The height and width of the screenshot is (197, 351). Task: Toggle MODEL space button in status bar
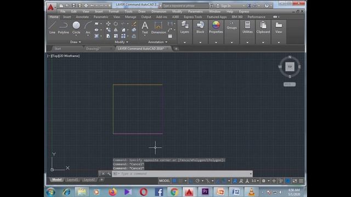point(165,181)
